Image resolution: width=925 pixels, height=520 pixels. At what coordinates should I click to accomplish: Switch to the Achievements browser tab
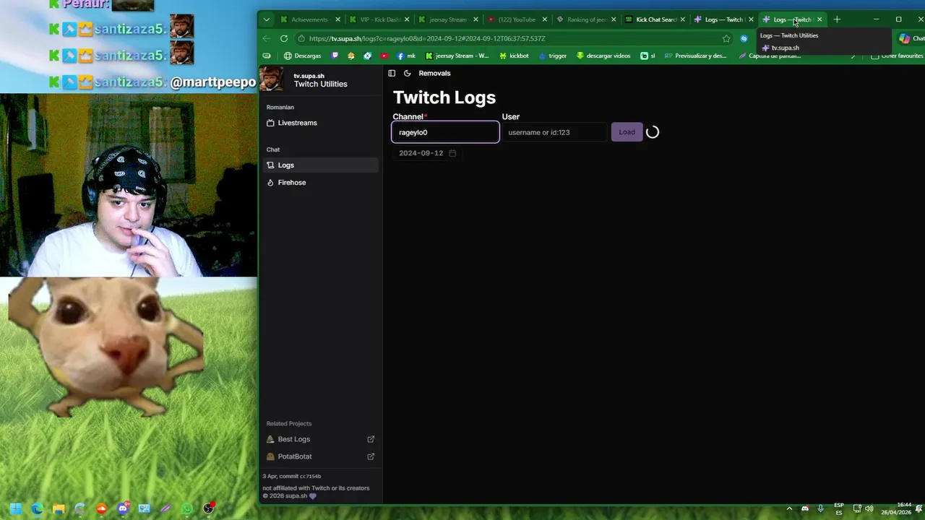coord(309,19)
